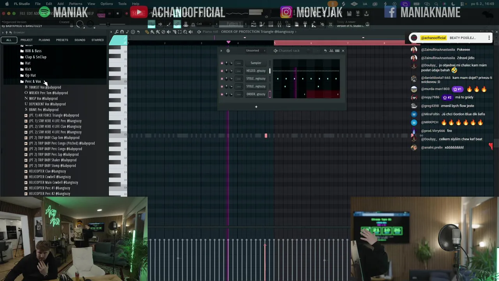Toggle channel select light for Sampler
Viewport: 499px width, 281px height.
click(x=270, y=63)
